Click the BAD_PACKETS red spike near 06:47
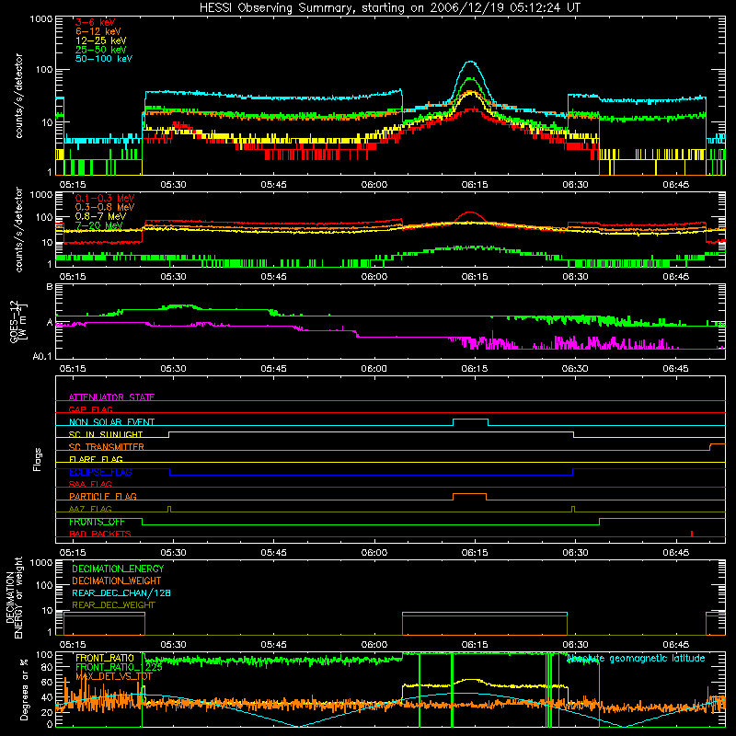Screen dimensions: 736x736 (x=692, y=534)
